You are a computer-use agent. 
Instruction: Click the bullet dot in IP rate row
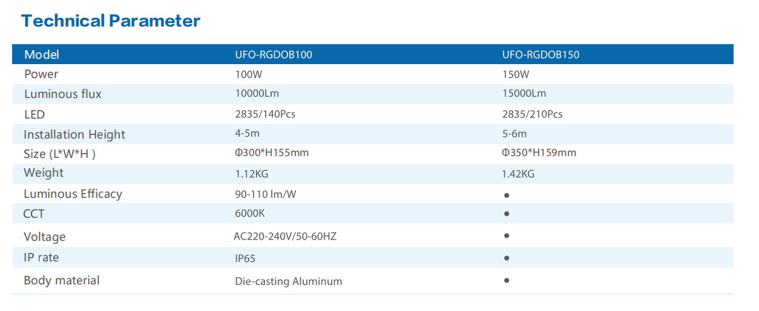pos(507,258)
